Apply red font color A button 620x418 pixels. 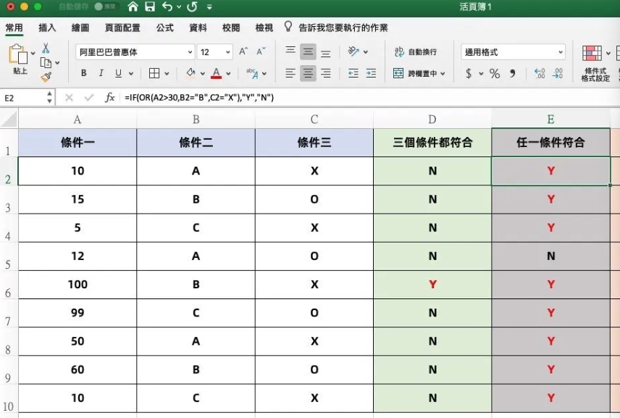click(216, 73)
